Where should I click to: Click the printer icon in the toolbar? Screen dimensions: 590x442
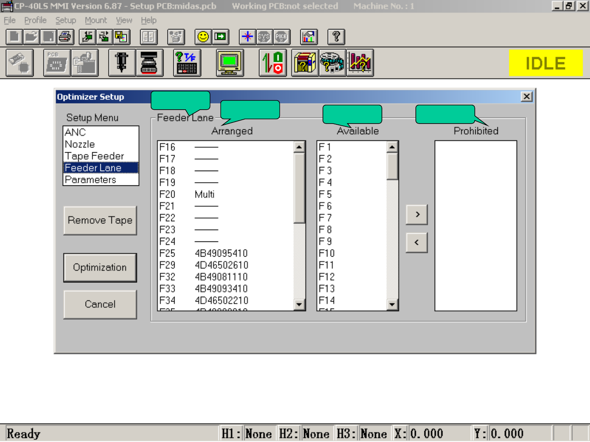click(x=65, y=37)
